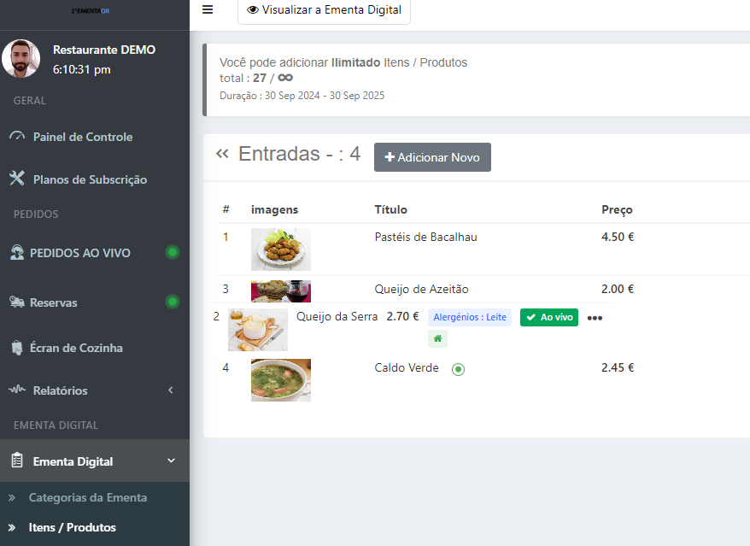The width and height of the screenshot is (750, 546).
Task: Click the Reservas delivery truck icon
Action: coord(17,302)
